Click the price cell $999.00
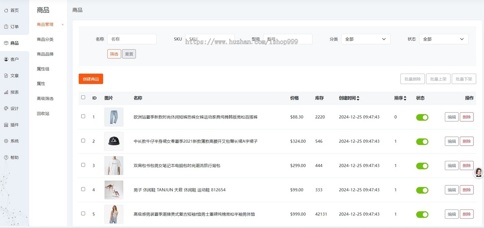Screen dimensions: 484x228 (298, 214)
